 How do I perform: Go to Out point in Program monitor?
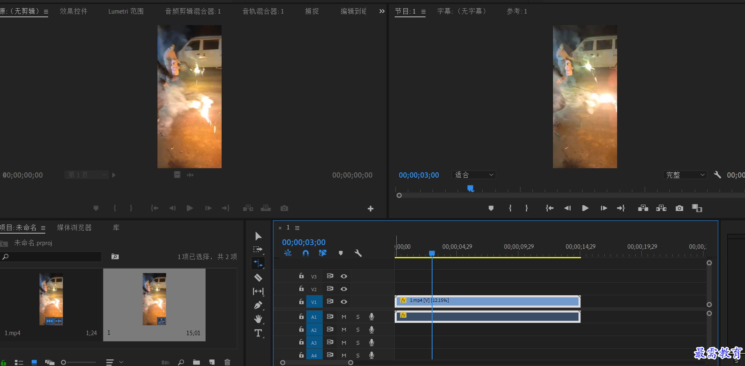point(621,208)
